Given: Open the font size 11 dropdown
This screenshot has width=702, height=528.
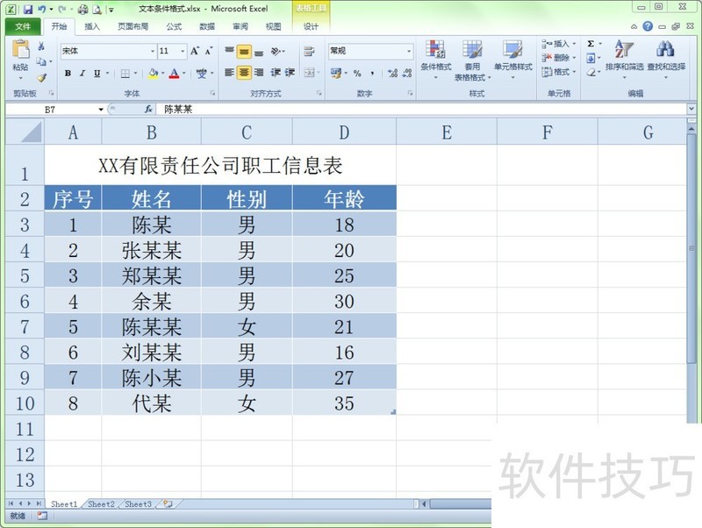Looking at the screenshot, I should pyautogui.click(x=183, y=51).
